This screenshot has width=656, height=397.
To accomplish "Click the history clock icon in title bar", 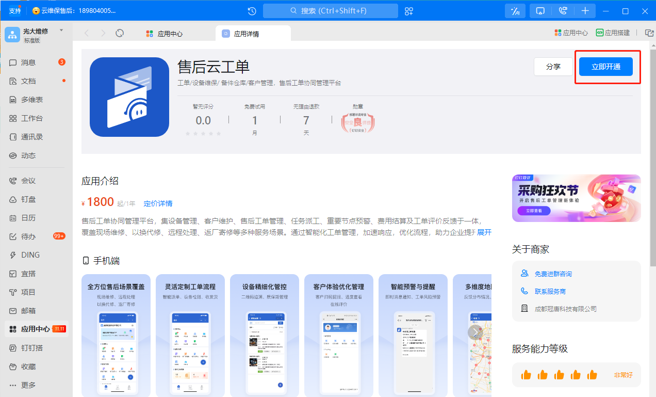I will (x=252, y=11).
